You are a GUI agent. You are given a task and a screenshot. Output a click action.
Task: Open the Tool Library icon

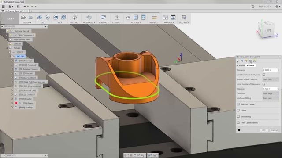(x=165, y=18)
